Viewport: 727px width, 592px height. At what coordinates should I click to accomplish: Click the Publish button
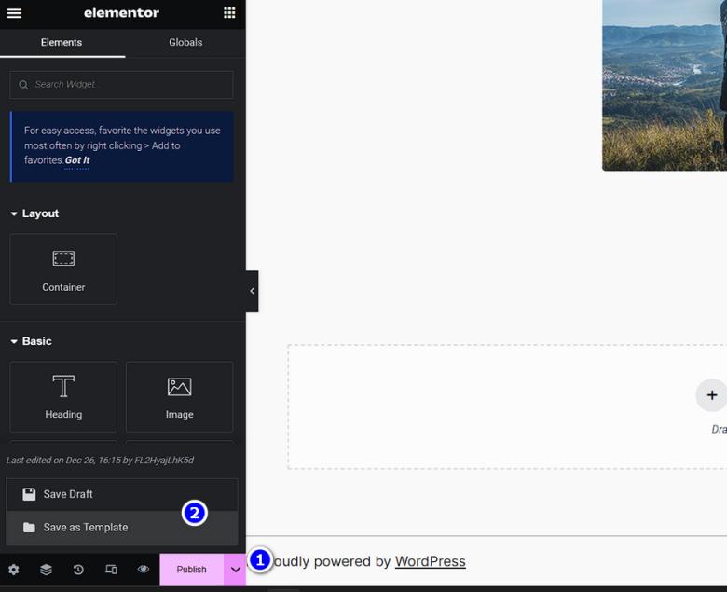[x=191, y=570]
